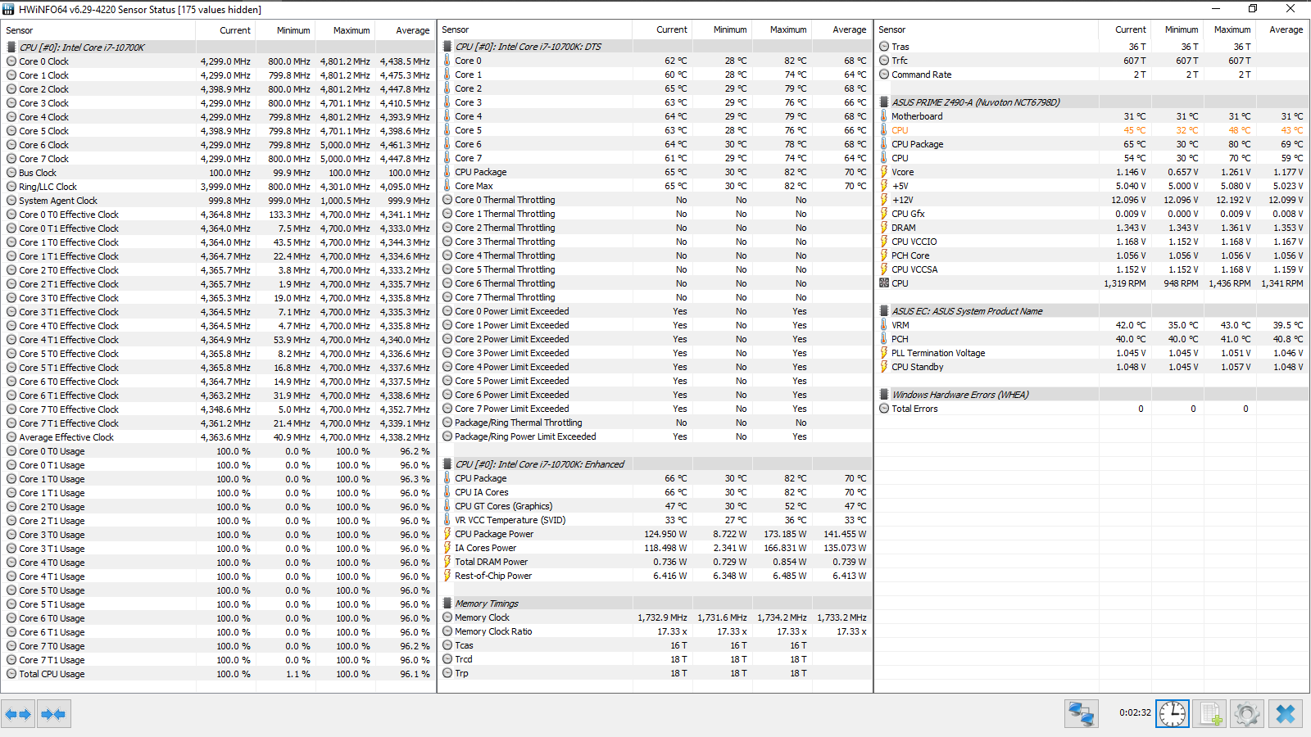
Task: Click the fan icon beside CPU RPM row
Action: (884, 283)
